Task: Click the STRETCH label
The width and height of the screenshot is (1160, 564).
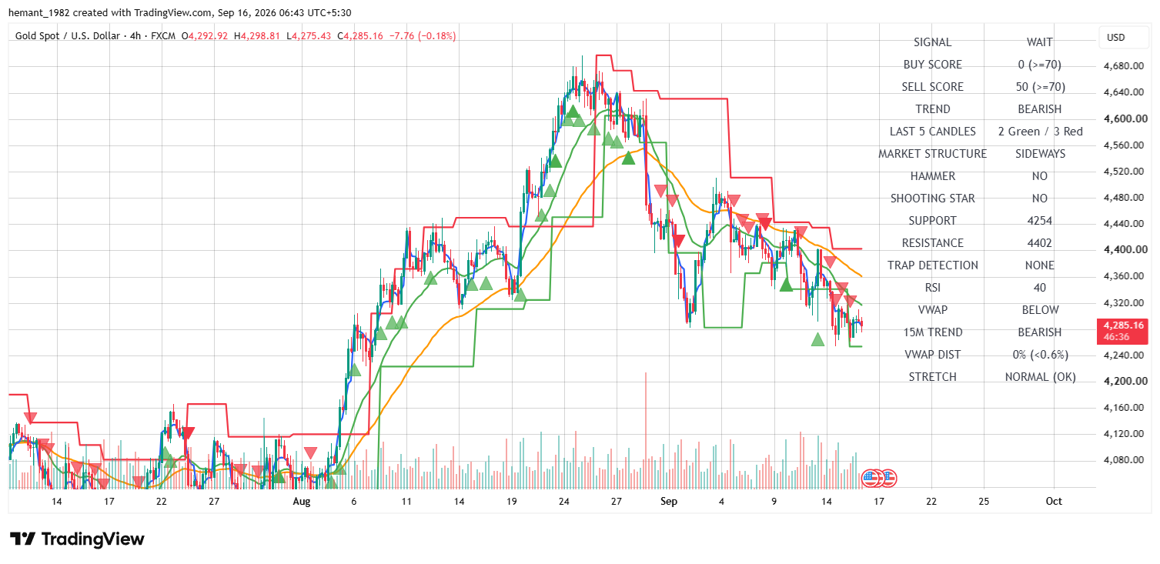Action: point(933,377)
